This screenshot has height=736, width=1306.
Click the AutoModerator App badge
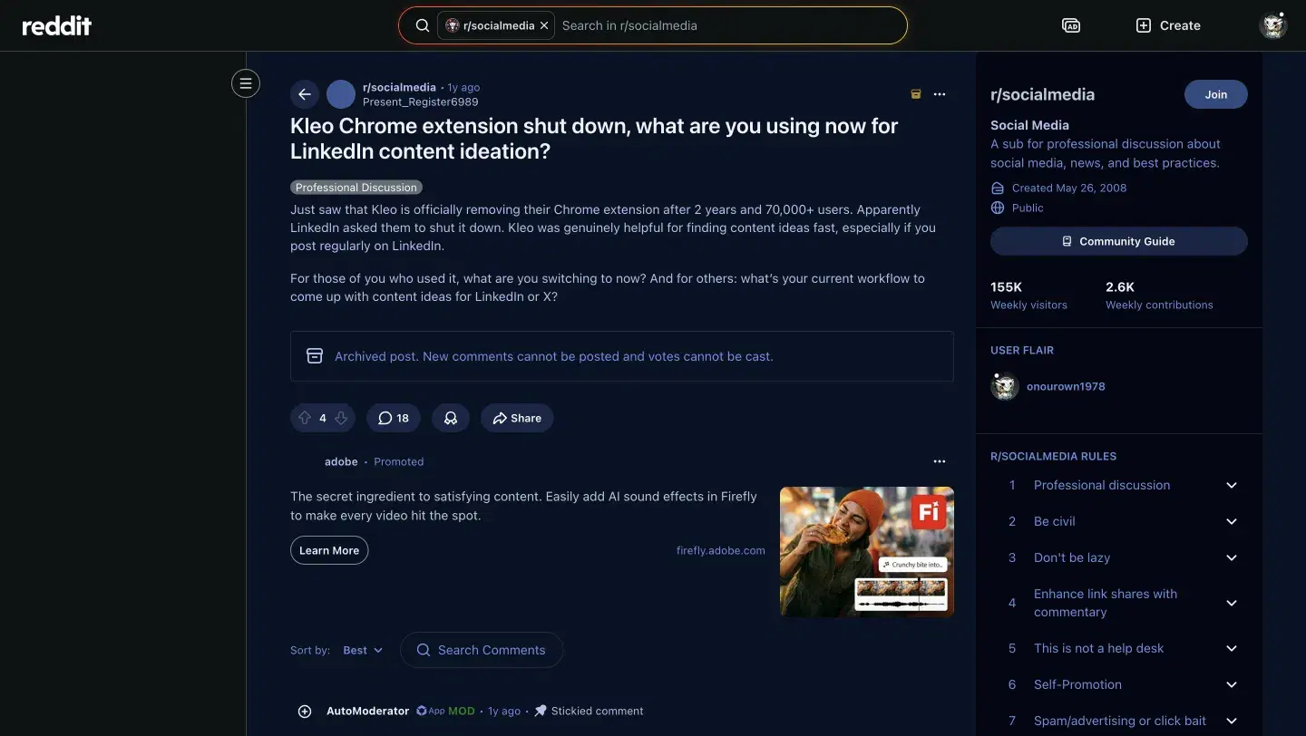click(x=430, y=711)
